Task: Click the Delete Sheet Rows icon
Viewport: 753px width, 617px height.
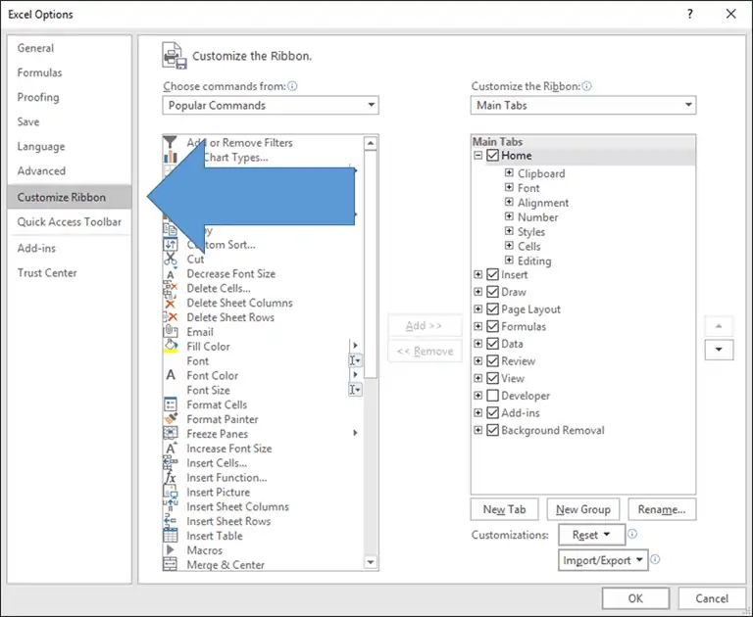Action: click(171, 317)
